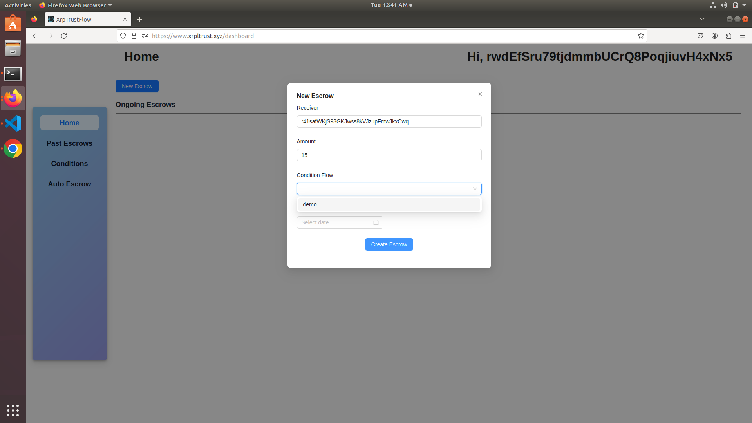Reload the page with refresh icon
The width and height of the screenshot is (752, 423).
[x=64, y=36]
